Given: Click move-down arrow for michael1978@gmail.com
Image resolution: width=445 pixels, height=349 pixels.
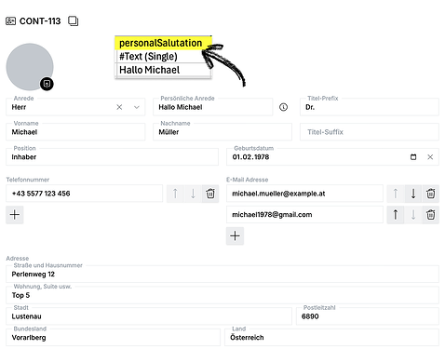Looking at the screenshot, I should [x=413, y=215].
